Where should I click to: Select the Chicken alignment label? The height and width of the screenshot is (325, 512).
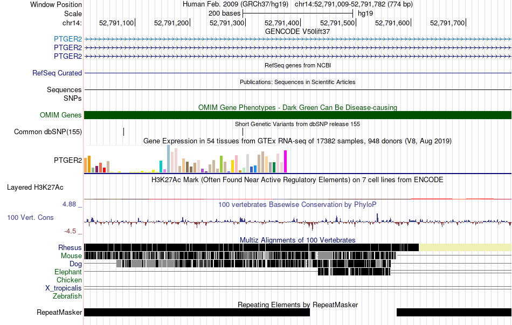(69, 280)
